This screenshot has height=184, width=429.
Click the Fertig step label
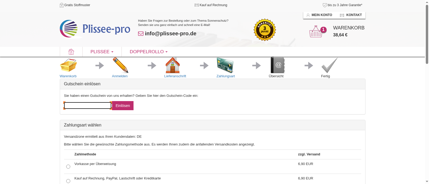tap(326, 76)
